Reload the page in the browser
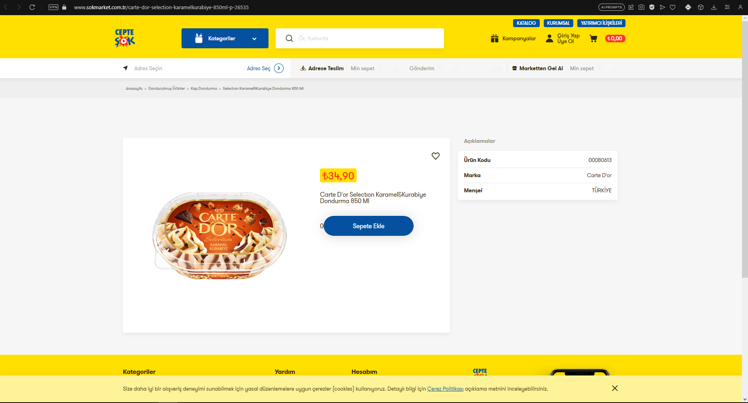 point(32,7)
